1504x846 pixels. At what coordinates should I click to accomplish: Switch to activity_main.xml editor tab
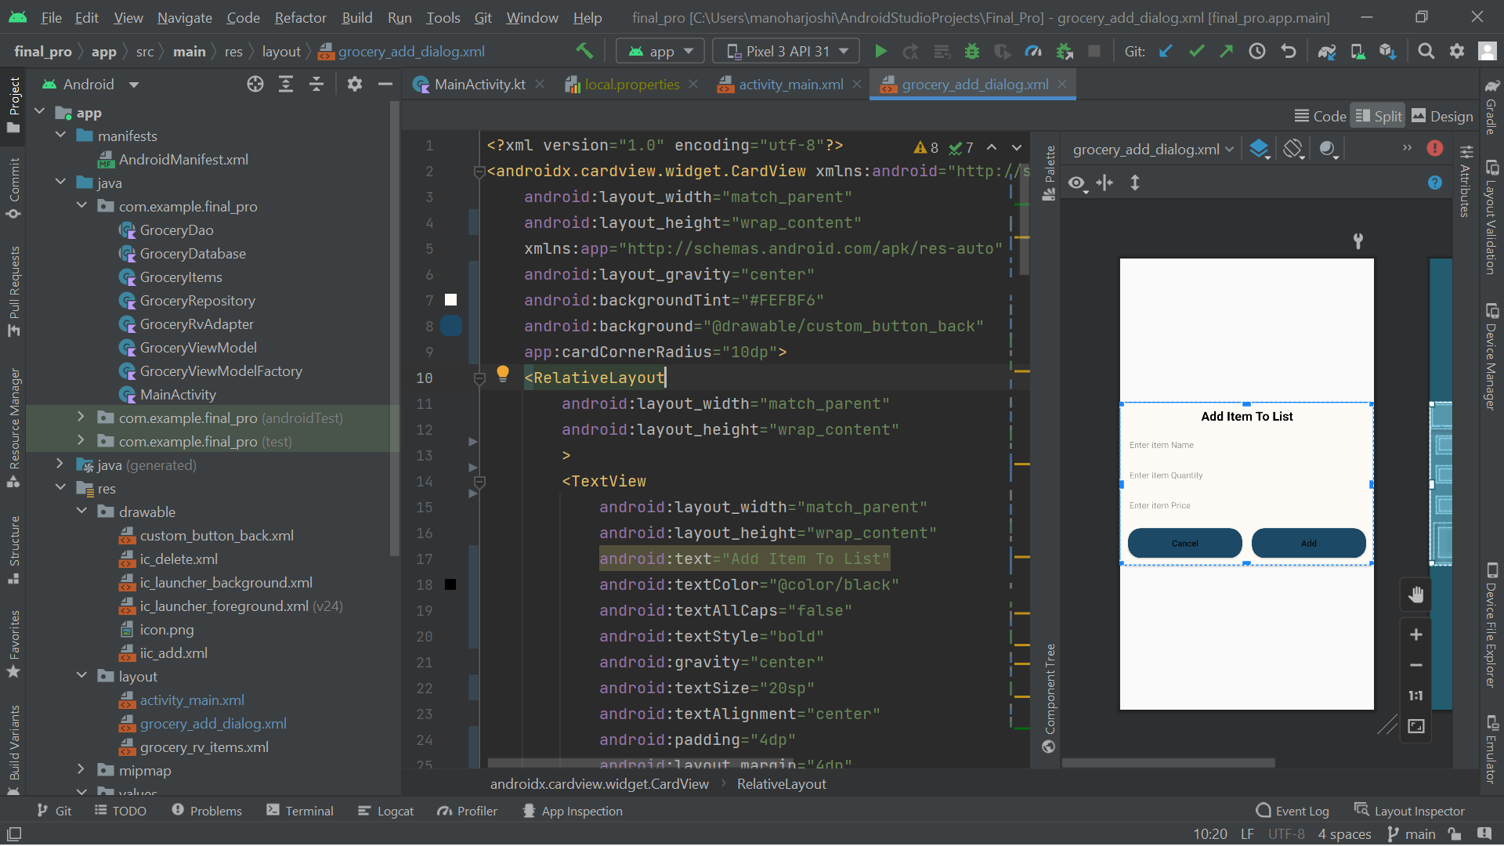pos(790,85)
